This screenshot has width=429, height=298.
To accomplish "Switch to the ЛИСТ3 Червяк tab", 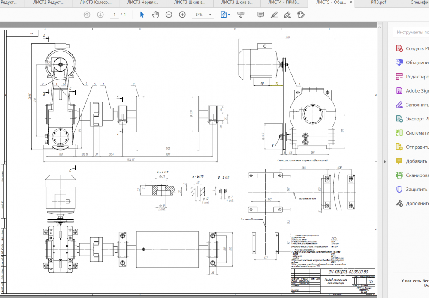I will [x=142, y=3].
